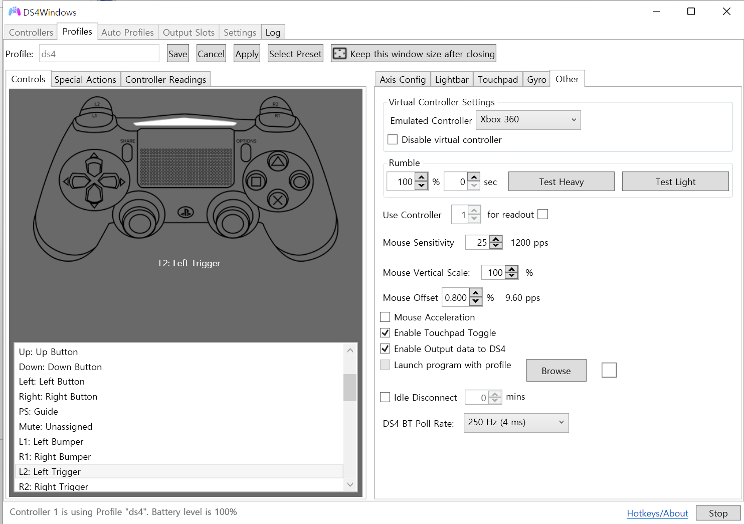Open the Gyro tab
Screen dimensions: 744x524
[x=536, y=79]
